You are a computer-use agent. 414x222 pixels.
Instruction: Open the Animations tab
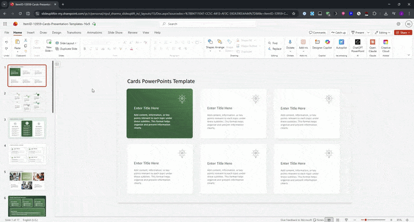pyautogui.click(x=95, y=33)
